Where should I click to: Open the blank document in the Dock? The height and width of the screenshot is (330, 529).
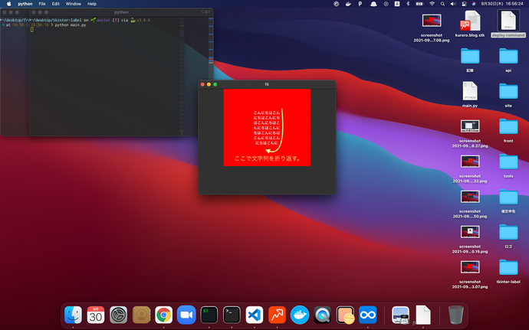tap(423, 315)
